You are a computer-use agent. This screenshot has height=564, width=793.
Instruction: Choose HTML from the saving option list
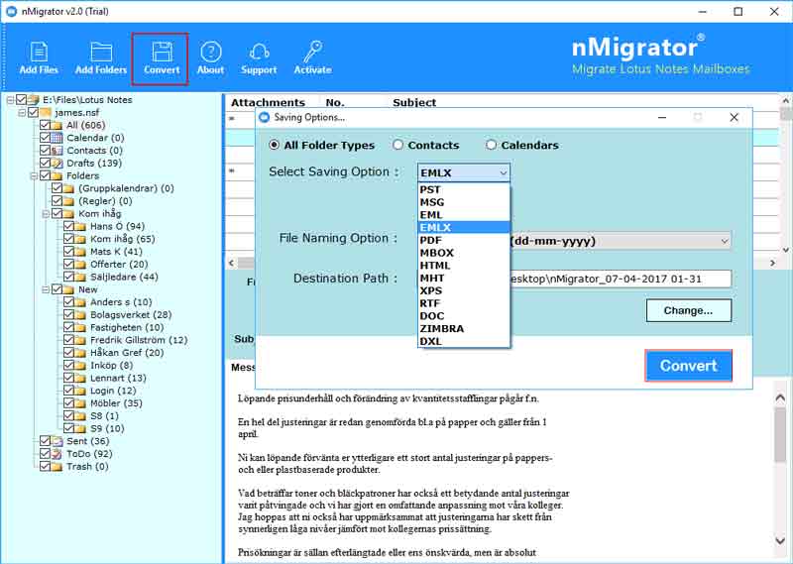pos(464,266)
